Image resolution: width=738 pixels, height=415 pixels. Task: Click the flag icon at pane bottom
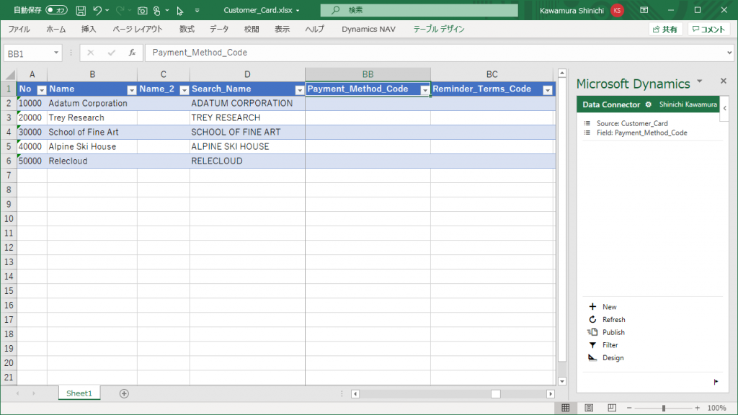(716, 382)
